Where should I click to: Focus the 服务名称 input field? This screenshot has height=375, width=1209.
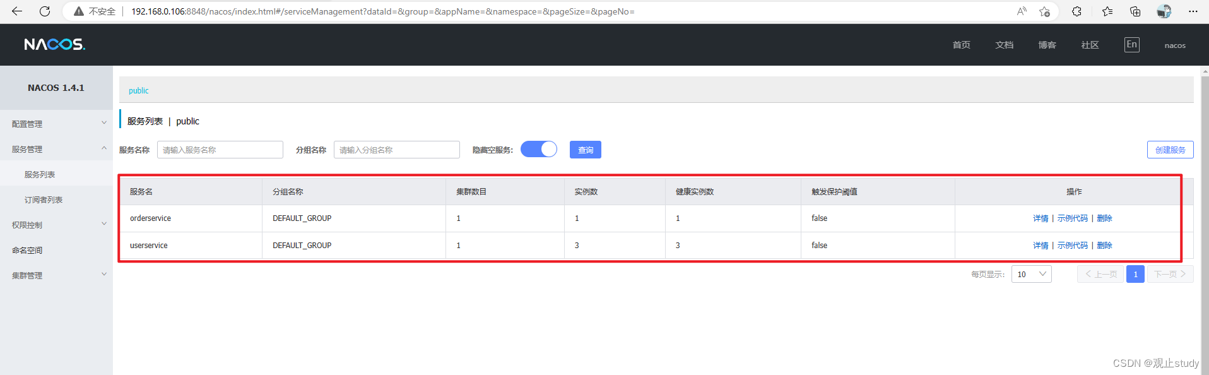(x=220, y=150)
